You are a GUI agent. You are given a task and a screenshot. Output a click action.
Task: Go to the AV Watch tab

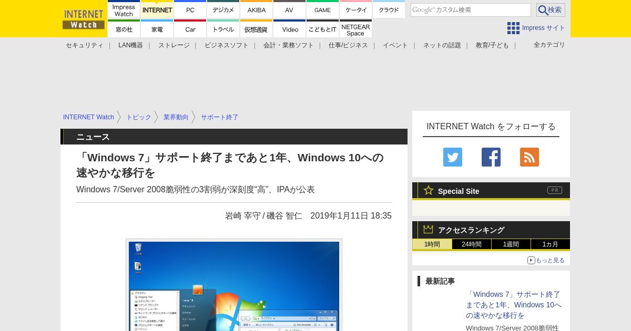(289, 10)
